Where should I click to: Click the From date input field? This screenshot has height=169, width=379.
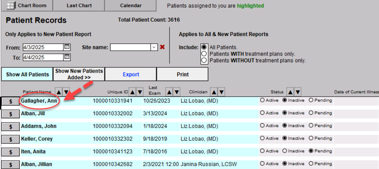click(x=43, y=47)
